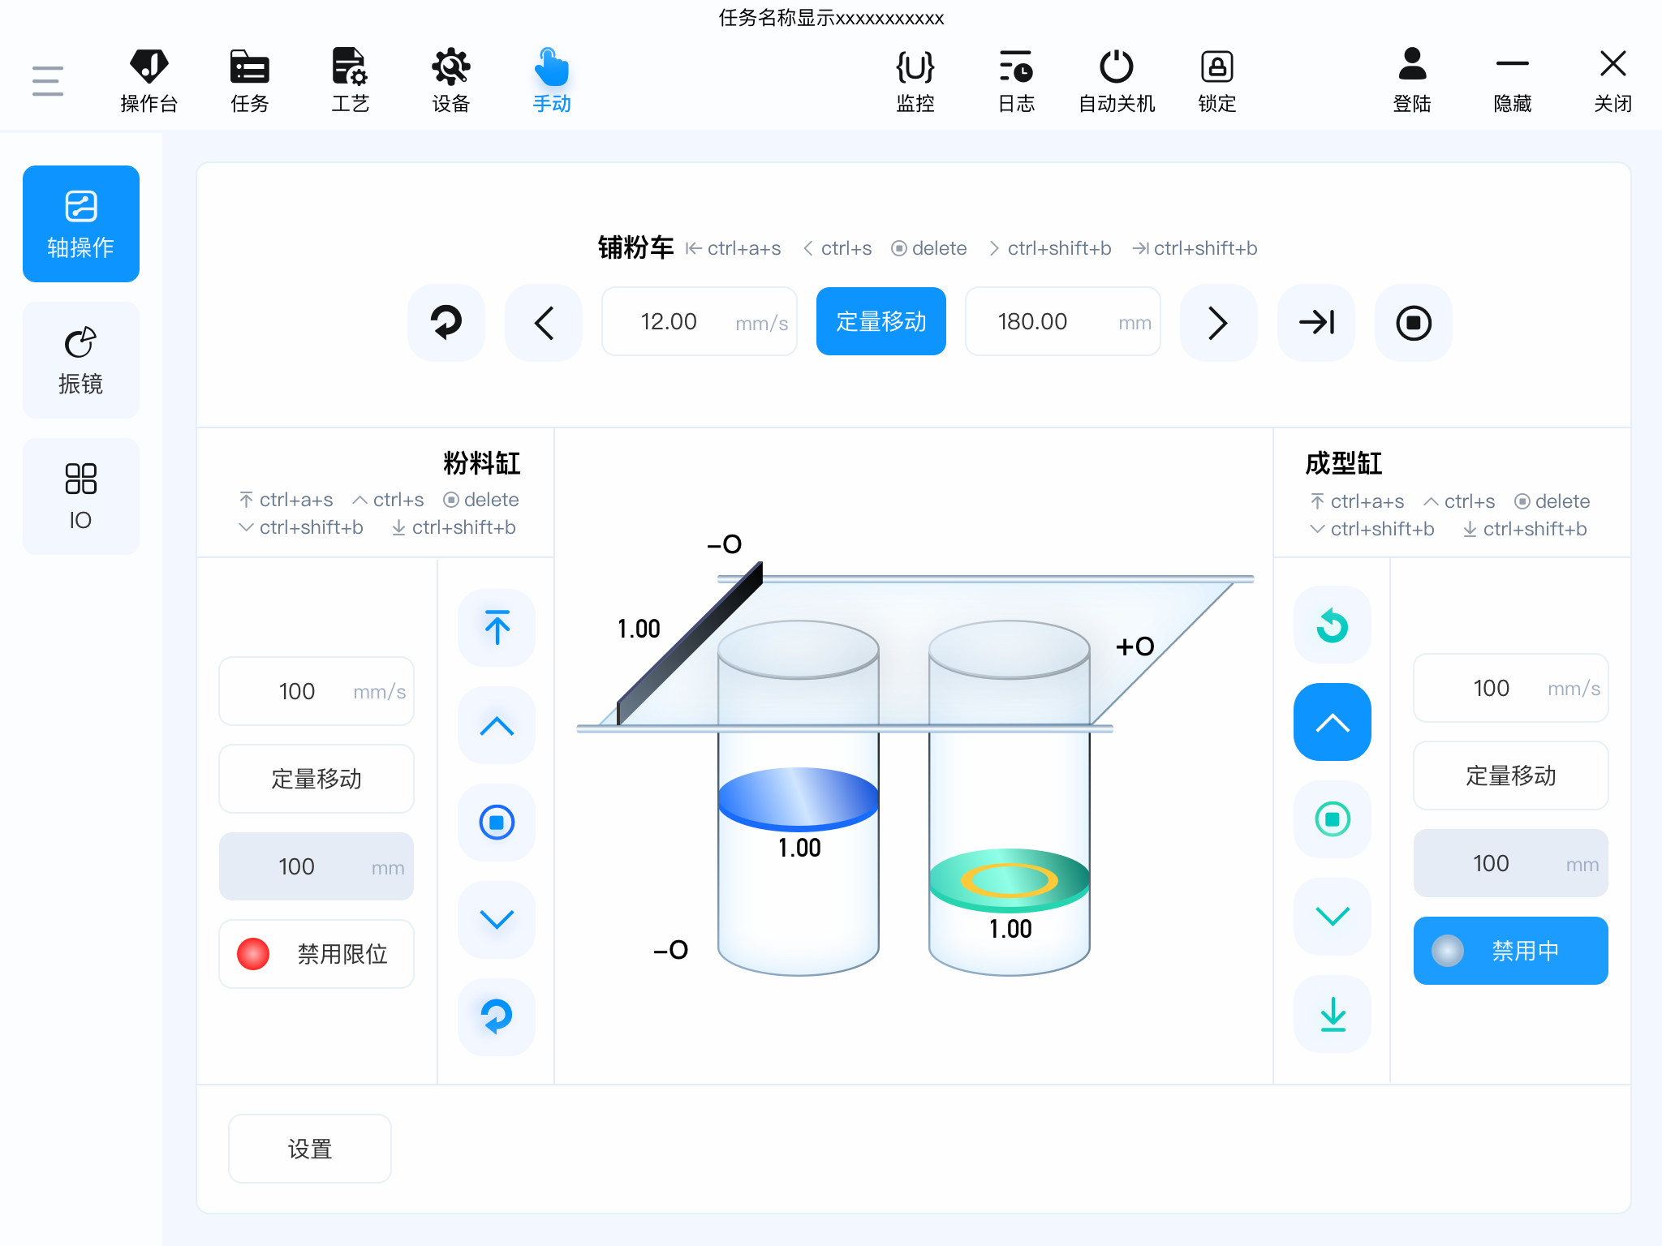Image resolution: width=1662 pixels, height=1246 pixels.
Task: Open the 监控 monitoring icon
Action: [915, 81]
